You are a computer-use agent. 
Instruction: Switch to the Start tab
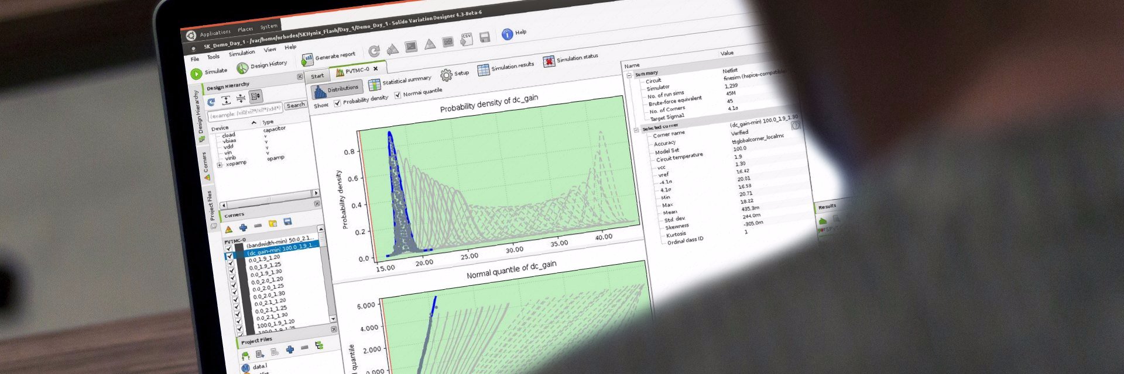pos(317,77)
